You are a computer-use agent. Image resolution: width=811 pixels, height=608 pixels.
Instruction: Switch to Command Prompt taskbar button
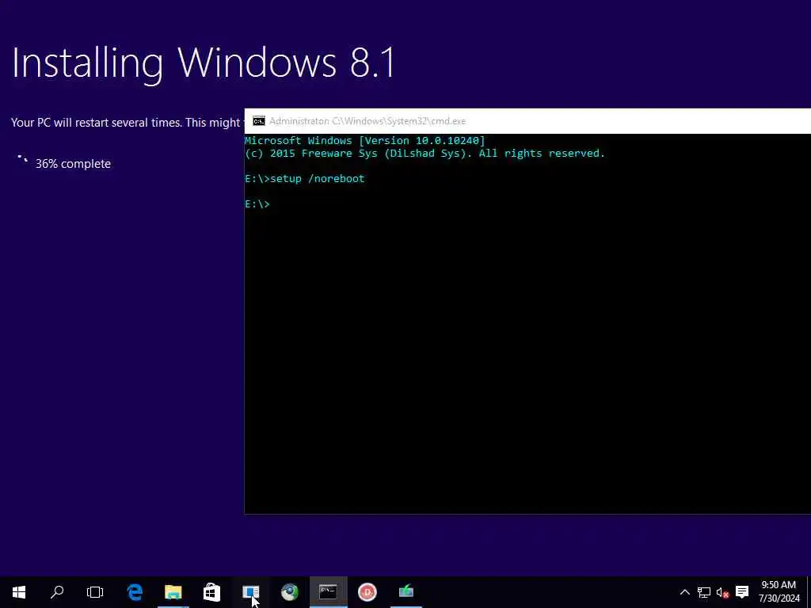click(x=329, y=592)
